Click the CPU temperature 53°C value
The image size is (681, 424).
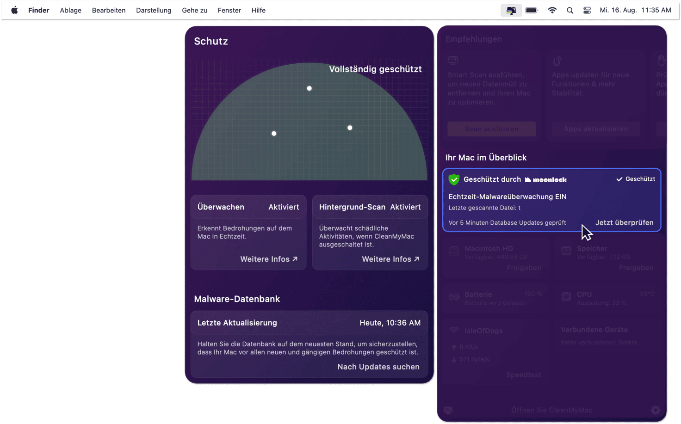point(647,294)
